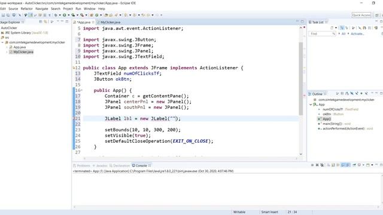Viewport: 383px width, 215px height.
Task: Toggle Link with Editor in Package Explorer
Action: click(x=45, y=21)
